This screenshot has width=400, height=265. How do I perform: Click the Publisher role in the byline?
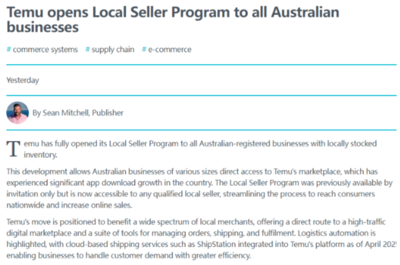[108, 113]
